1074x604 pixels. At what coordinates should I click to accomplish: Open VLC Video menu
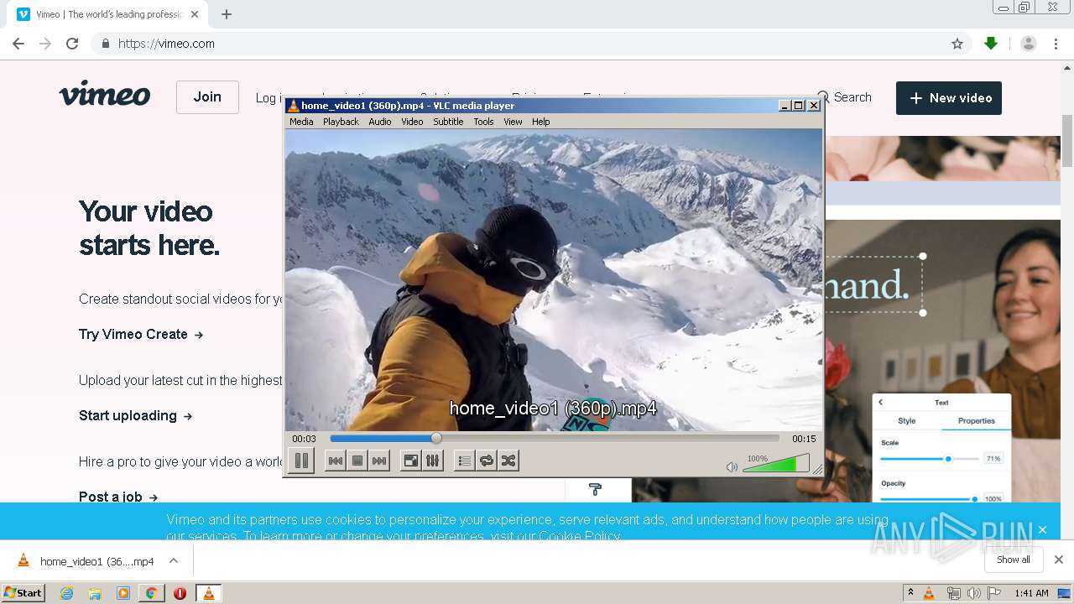click(412, 122)
